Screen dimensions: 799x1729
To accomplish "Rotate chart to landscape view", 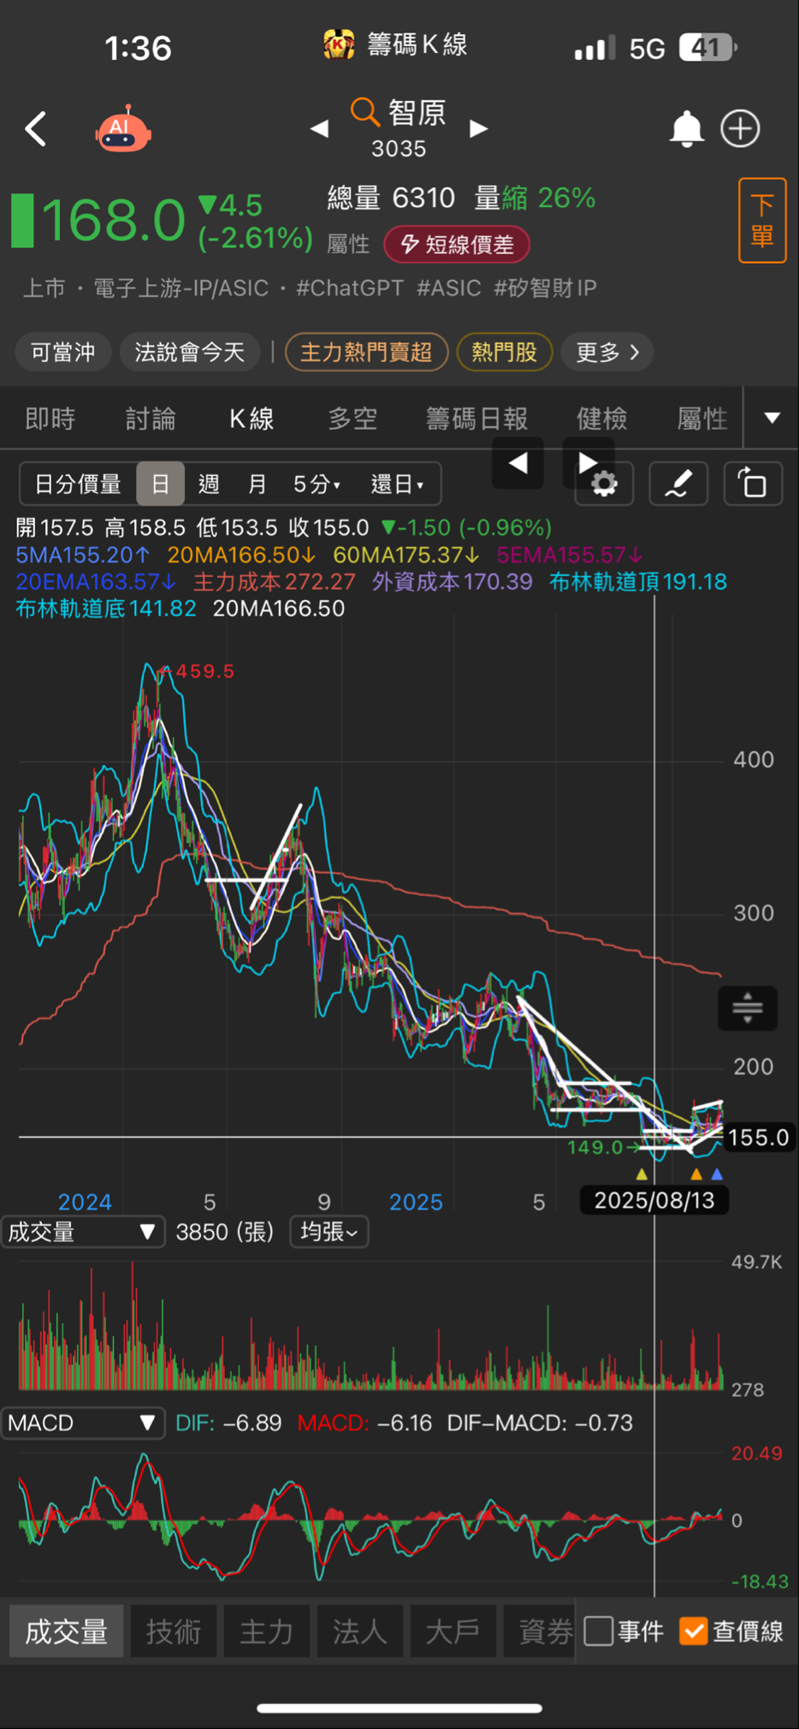I will point(753,484).
